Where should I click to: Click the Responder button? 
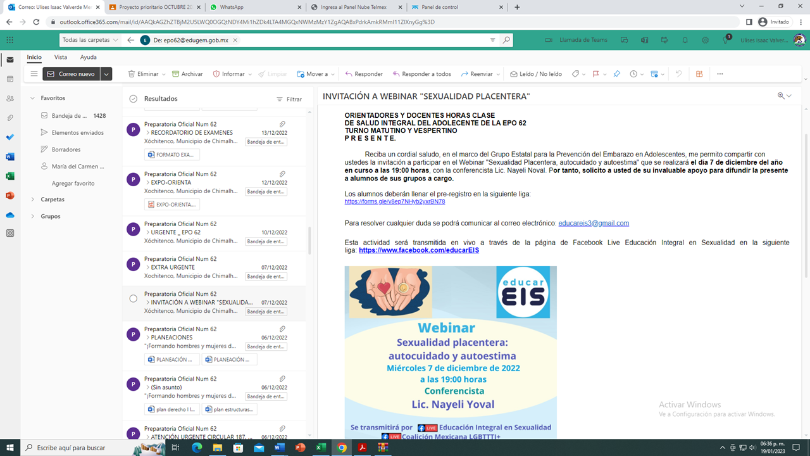point(364,74)
